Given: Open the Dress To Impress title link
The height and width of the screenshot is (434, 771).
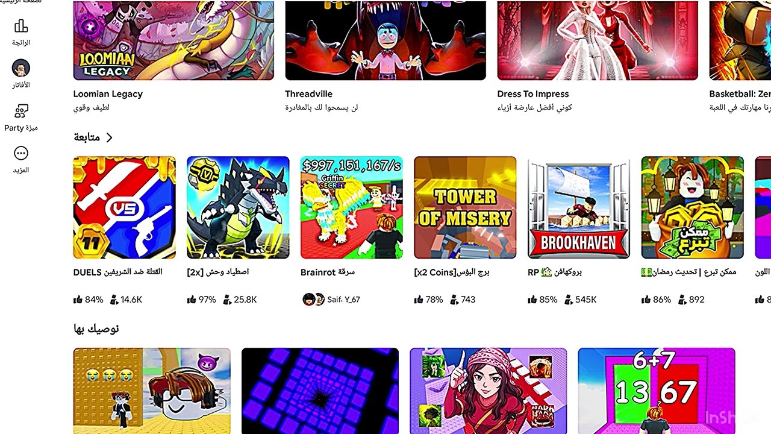Looking at the screenshot, I should coord(533,94).
